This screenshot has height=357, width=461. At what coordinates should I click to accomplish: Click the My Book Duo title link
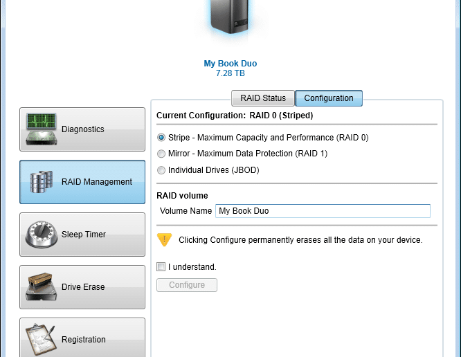point(230,64)
